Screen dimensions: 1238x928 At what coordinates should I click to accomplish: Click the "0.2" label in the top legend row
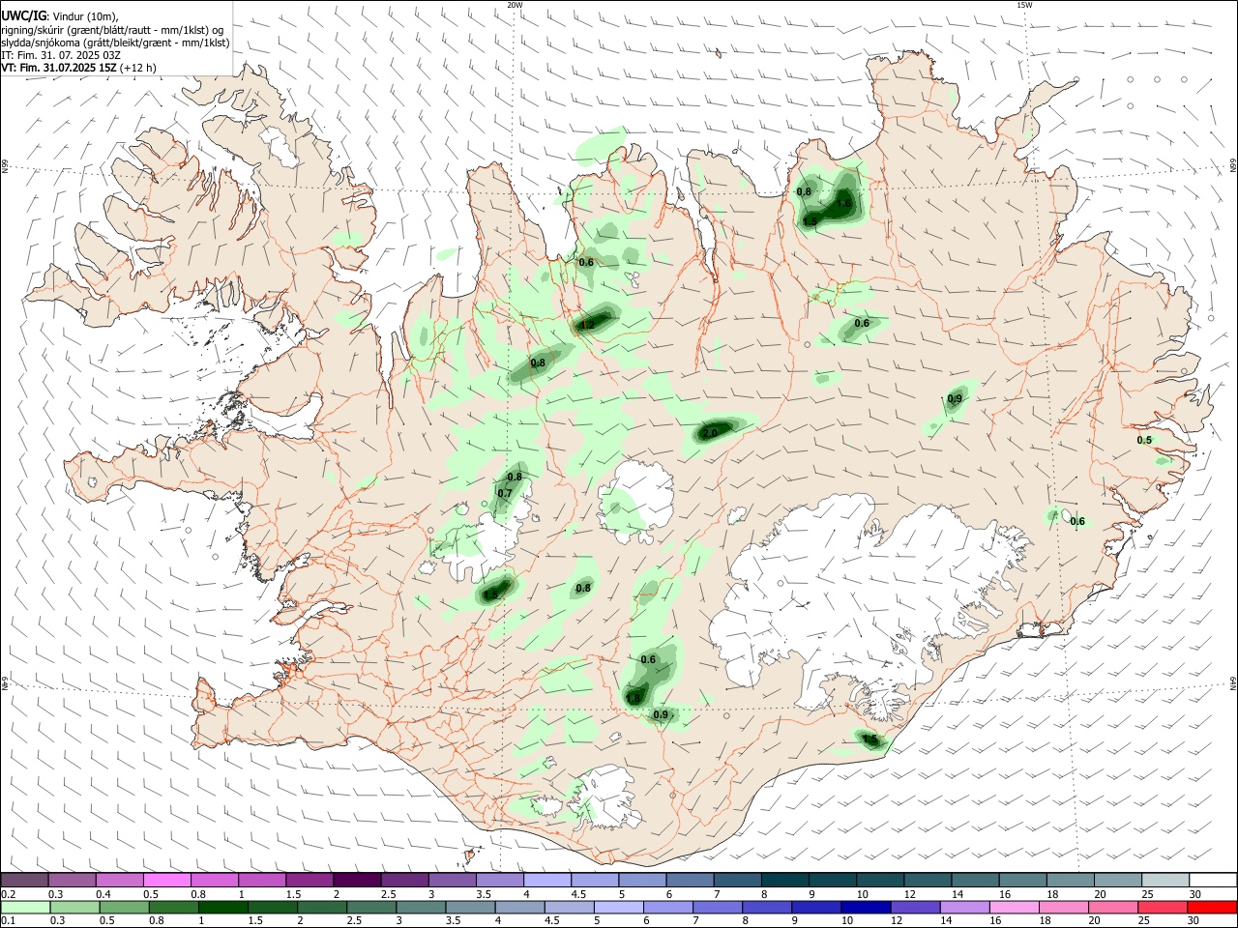[x=9, y=894]
